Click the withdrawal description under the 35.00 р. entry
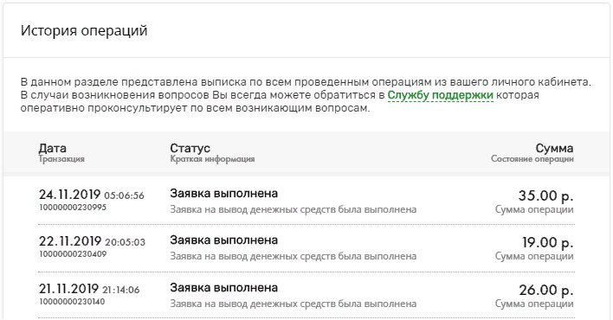613x320 pixels. tap(294, 210)
